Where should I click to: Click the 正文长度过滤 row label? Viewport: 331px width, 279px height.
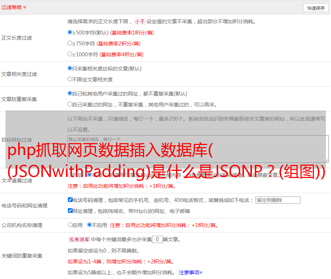(x=16, y=38)
